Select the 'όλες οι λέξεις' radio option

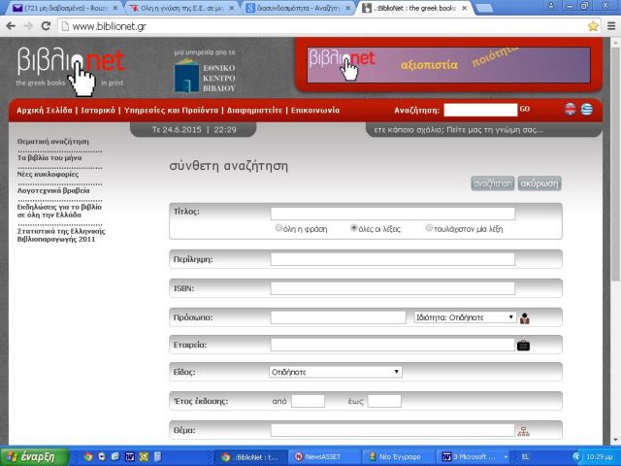click(x=354, y=229)
